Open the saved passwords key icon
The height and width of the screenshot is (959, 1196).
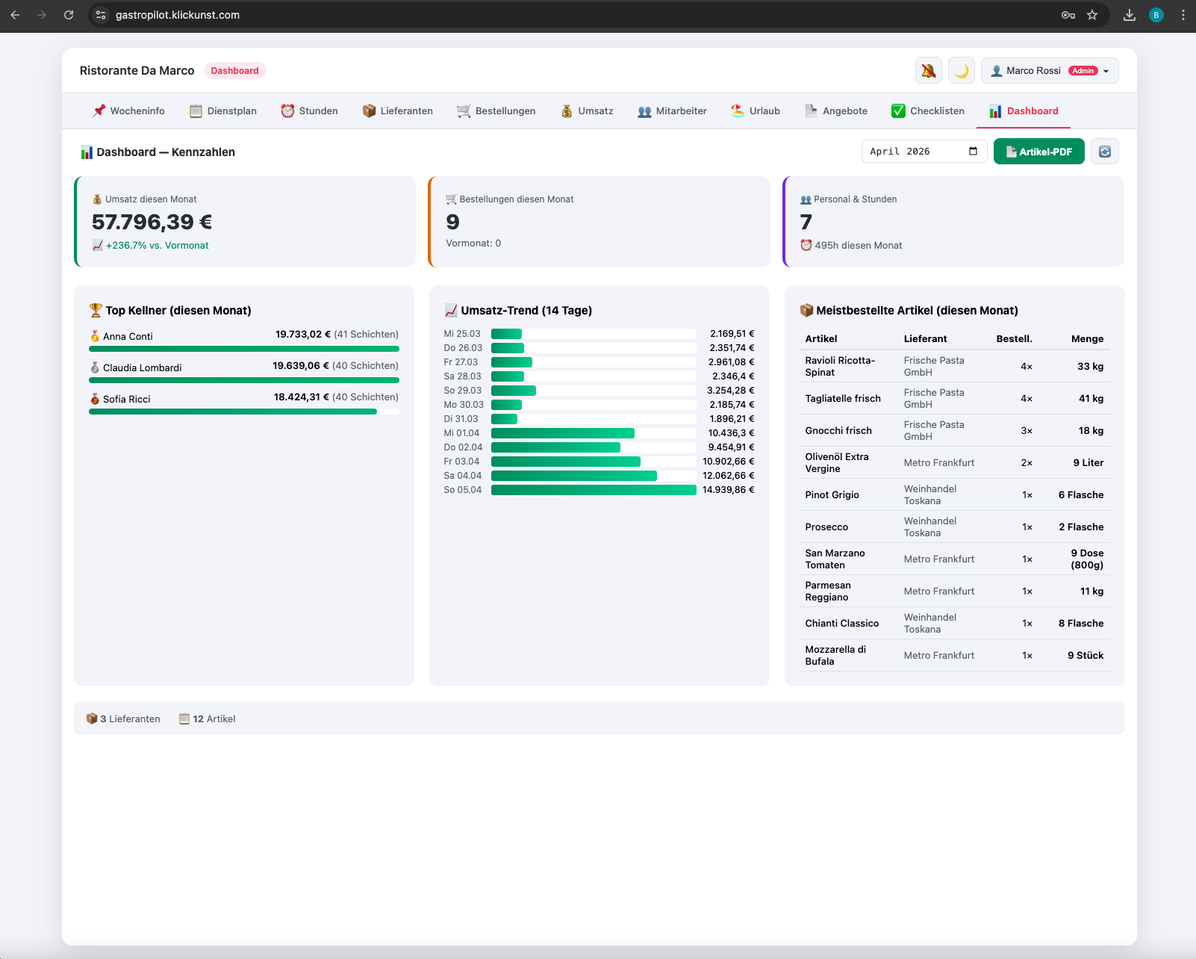[1068, 15]
